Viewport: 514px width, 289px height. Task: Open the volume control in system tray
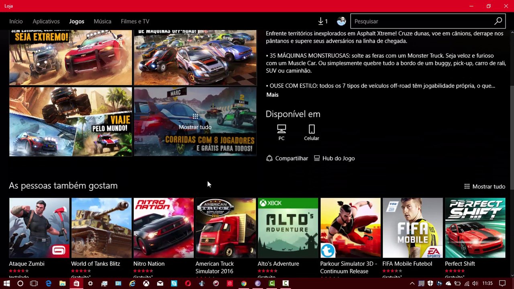point(475,283)
